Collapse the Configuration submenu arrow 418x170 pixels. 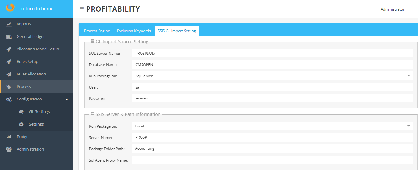pos(67,99)
